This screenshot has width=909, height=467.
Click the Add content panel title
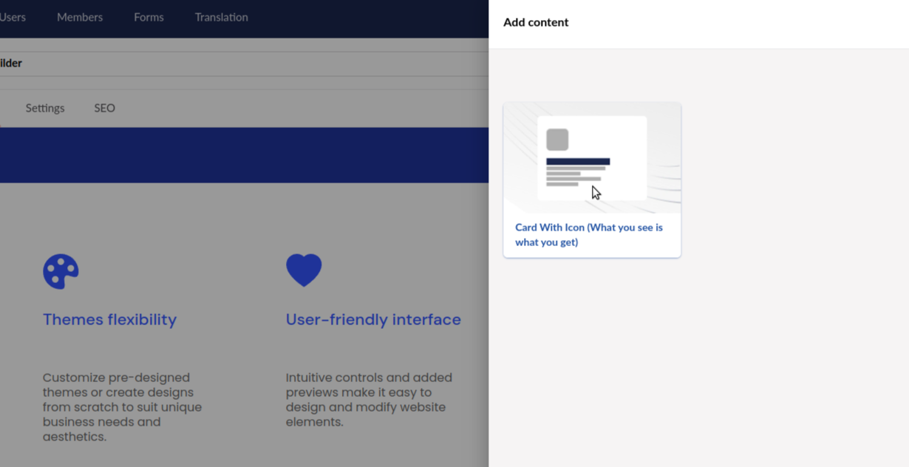tap(536, 22)
